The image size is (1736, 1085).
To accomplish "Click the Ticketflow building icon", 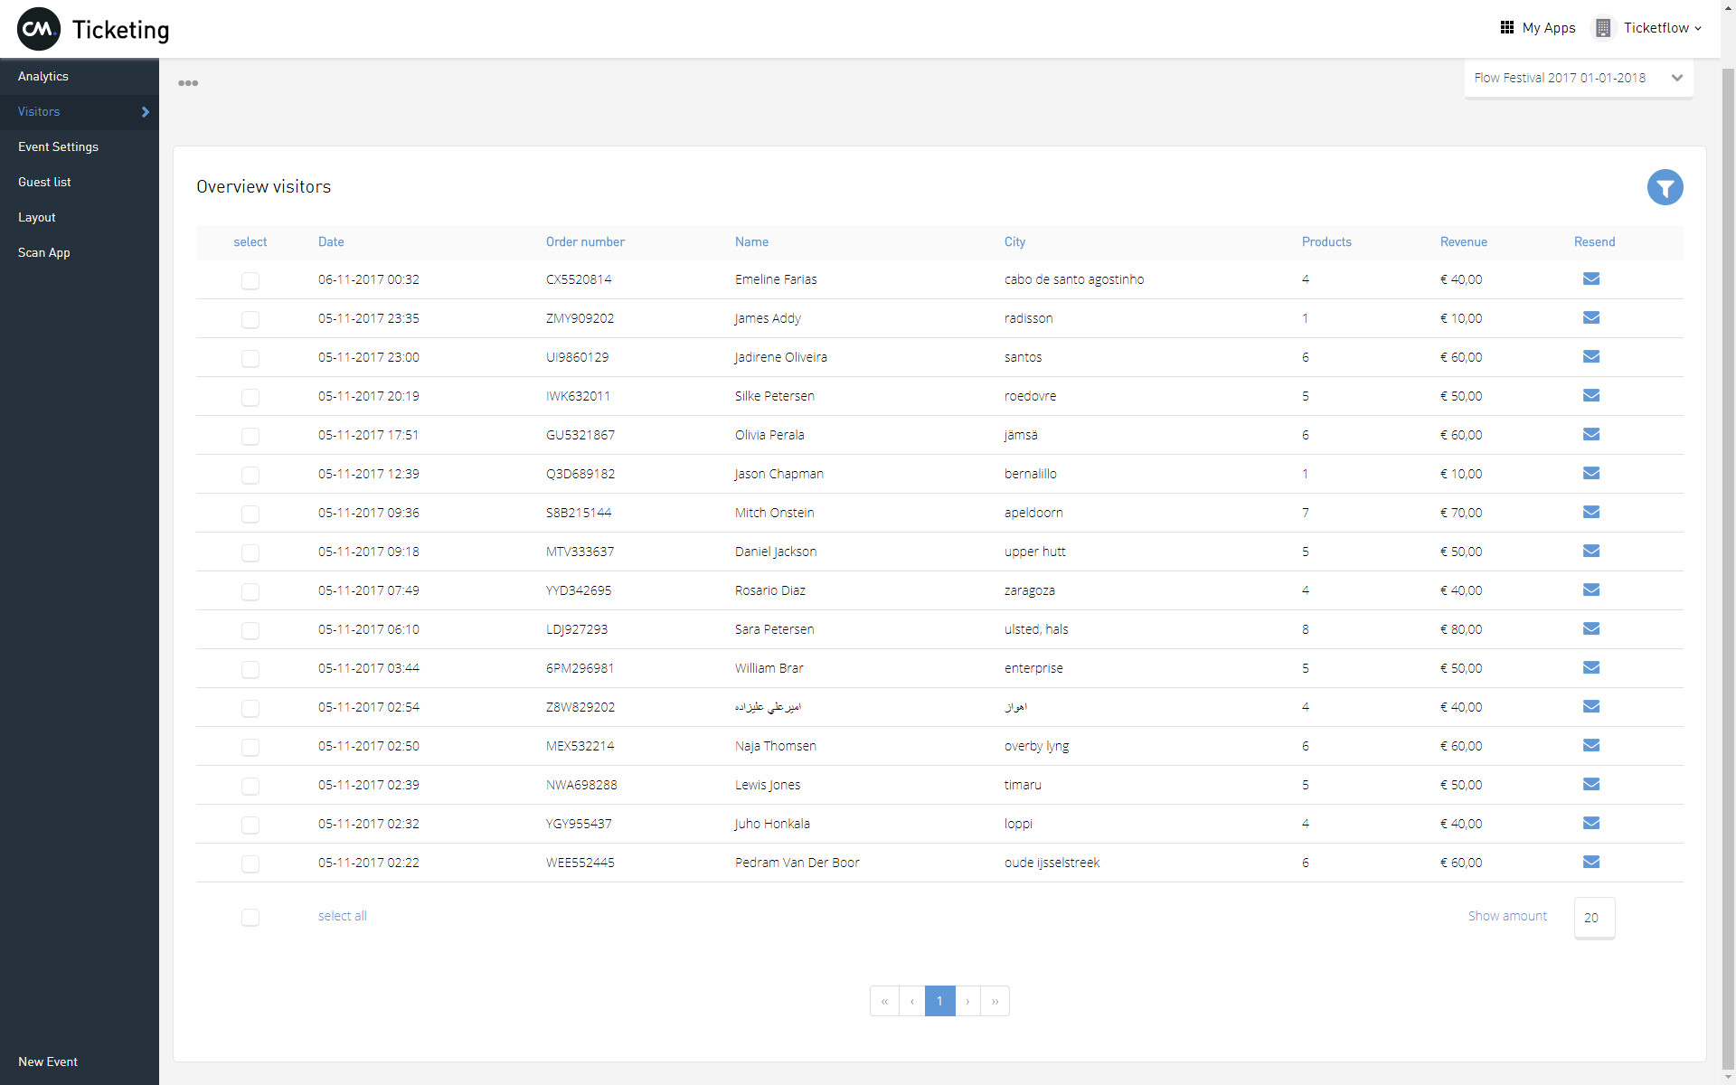I will tap(1603, 28).
